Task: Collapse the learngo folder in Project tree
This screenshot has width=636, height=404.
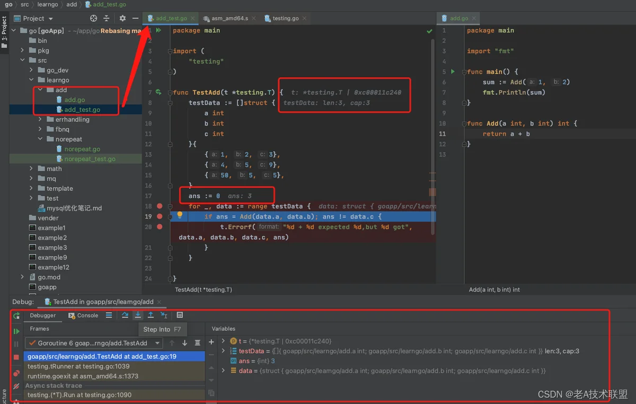Action: [x=32, y=80]
